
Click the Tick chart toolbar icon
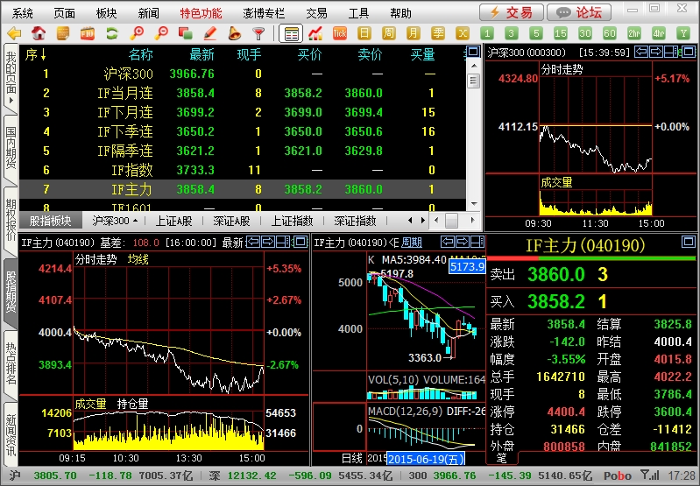pos(340,33)
